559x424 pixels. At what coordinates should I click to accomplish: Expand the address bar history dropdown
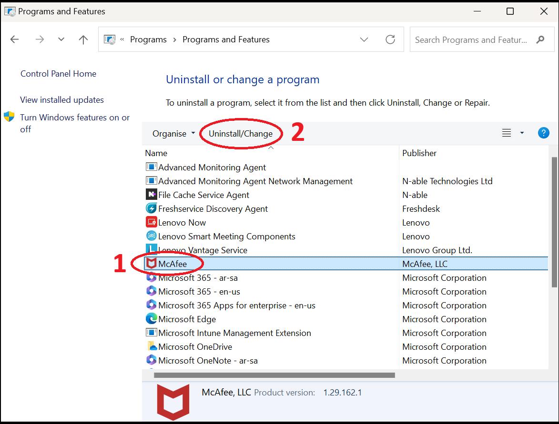tap(365, 39)
